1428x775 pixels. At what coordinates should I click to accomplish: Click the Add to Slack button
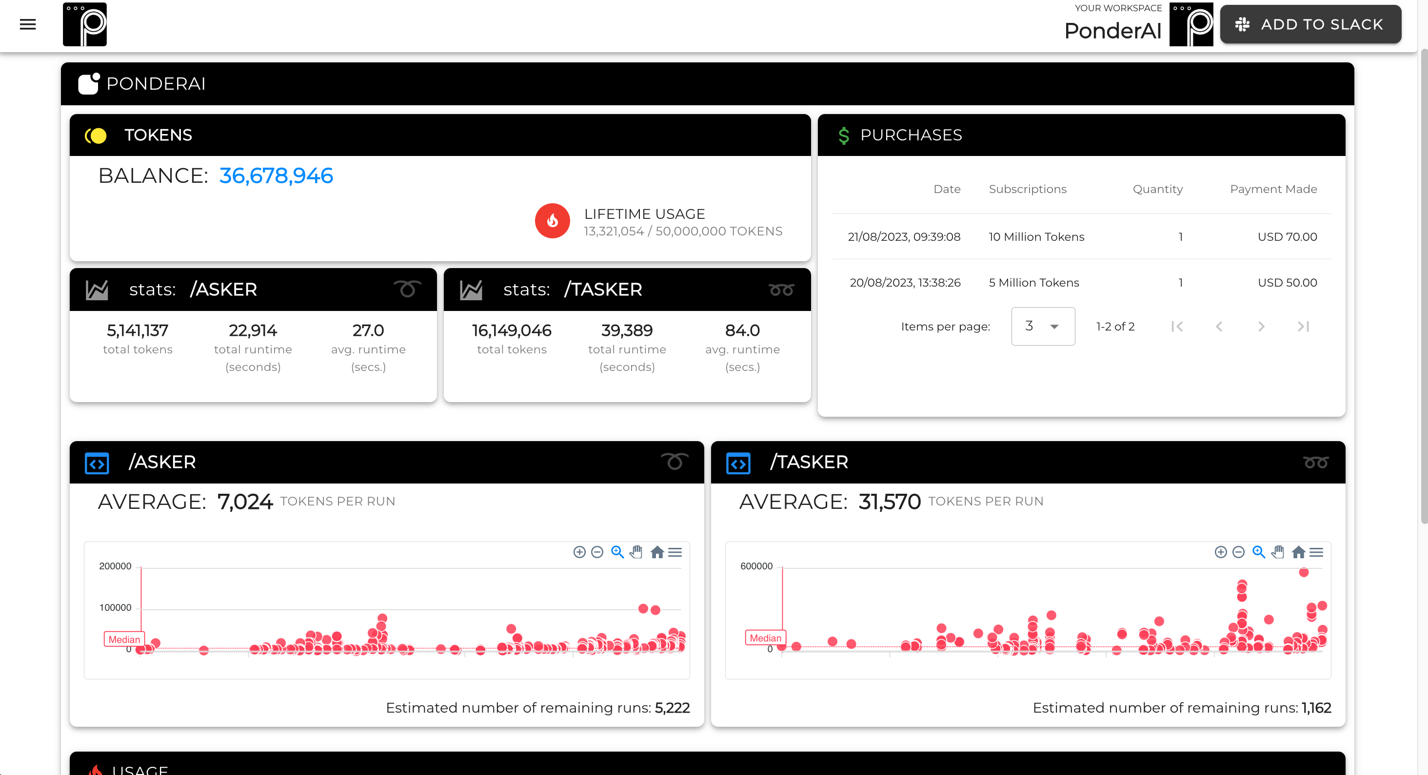tap(1310, 24)
